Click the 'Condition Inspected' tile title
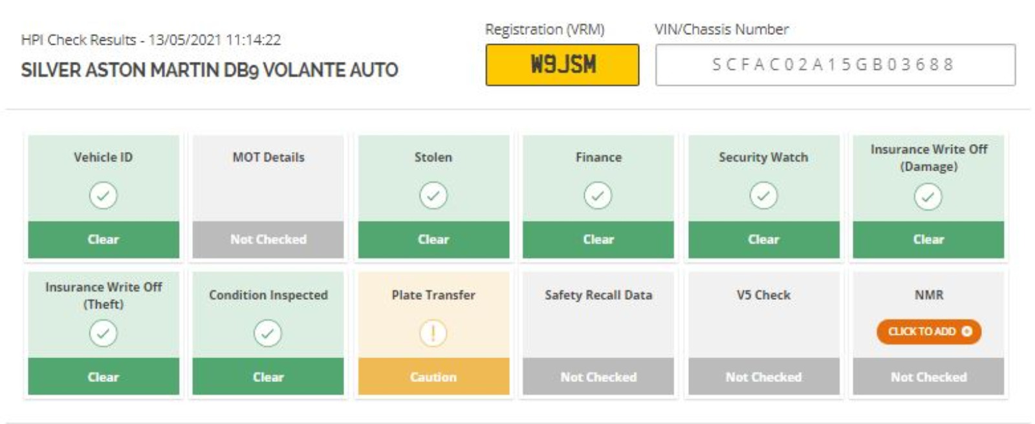The width and height of the screenshot is (1035, 424). (268, 295)
